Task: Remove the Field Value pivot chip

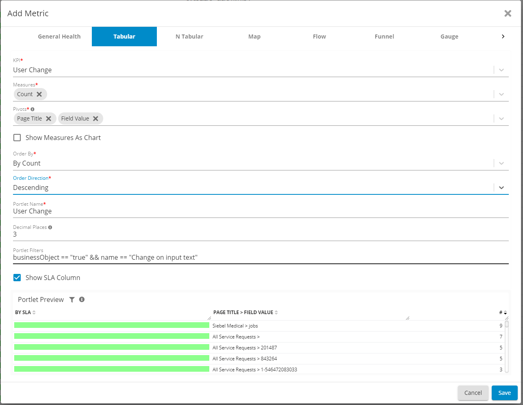Action: (95, 118)
